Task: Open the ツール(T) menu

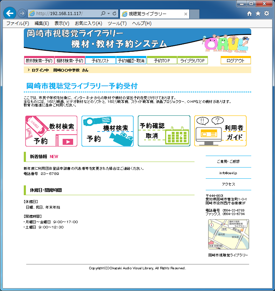Action: (x=117, y=23)
